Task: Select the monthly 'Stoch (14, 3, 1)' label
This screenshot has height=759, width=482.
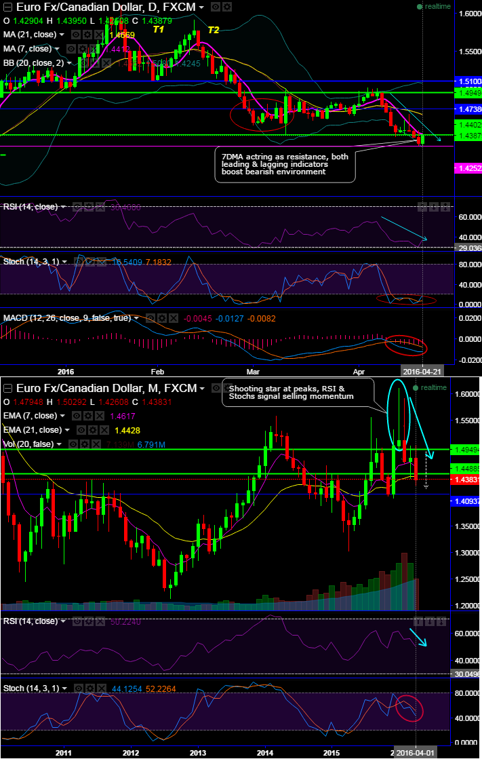Action: [31, 688]
